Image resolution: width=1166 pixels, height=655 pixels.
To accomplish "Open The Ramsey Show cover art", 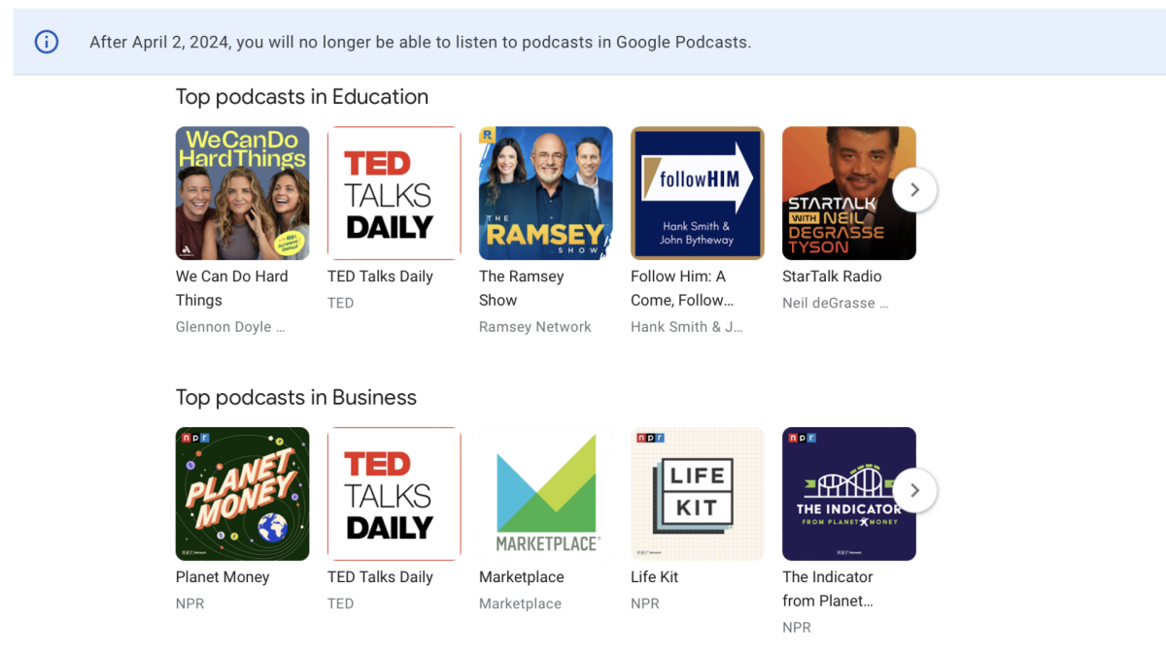I will coord(545,193).
